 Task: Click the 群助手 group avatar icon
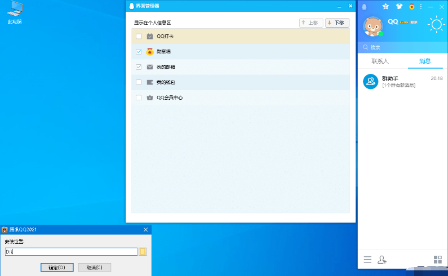coord(371,82)
